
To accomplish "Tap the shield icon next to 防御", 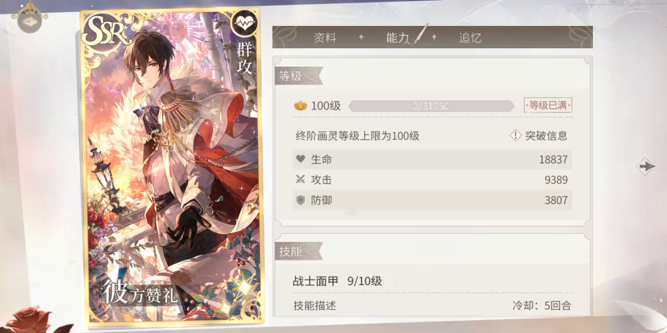I will [300, 200].
